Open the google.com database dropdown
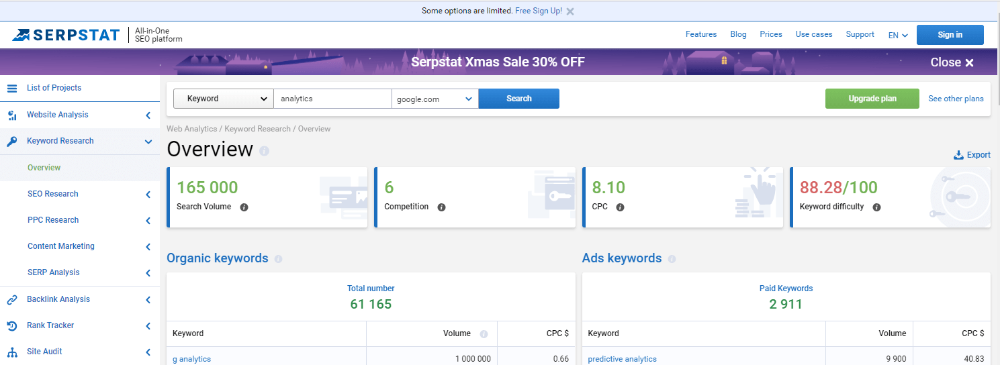This screenshot has height=365, width=1000. 435,99
